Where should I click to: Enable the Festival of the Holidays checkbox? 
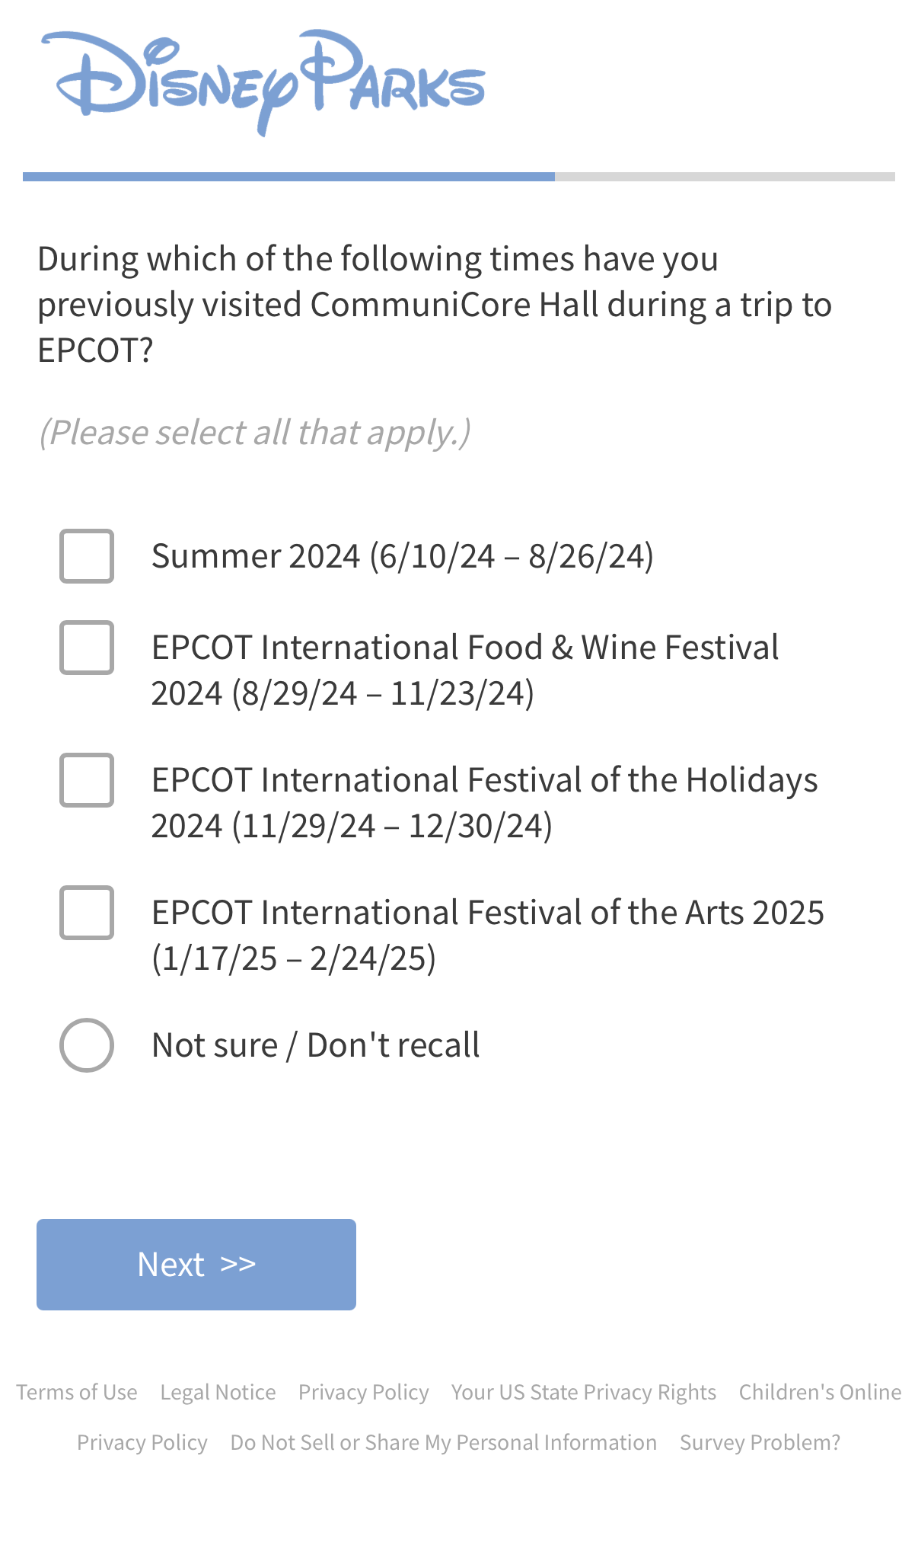87,780
